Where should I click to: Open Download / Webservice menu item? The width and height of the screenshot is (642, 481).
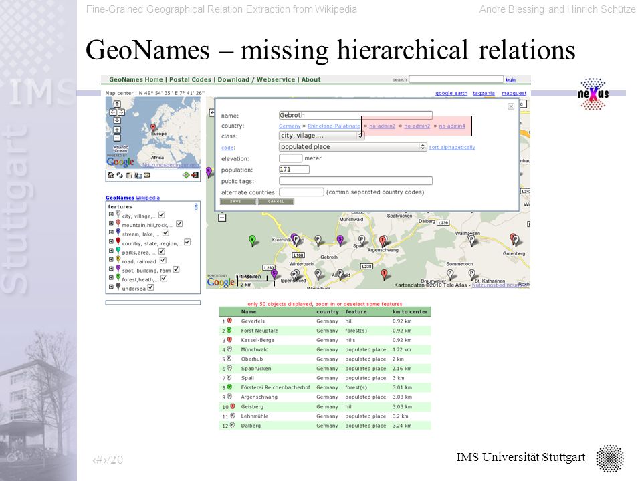(x=256, y=79)
